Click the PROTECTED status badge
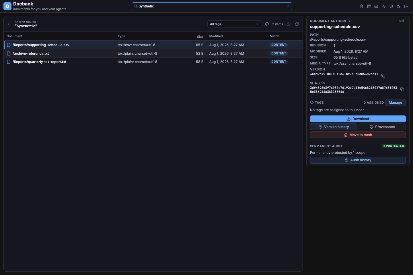The width and height of the screenshot is (413, 275). (394, 146)
